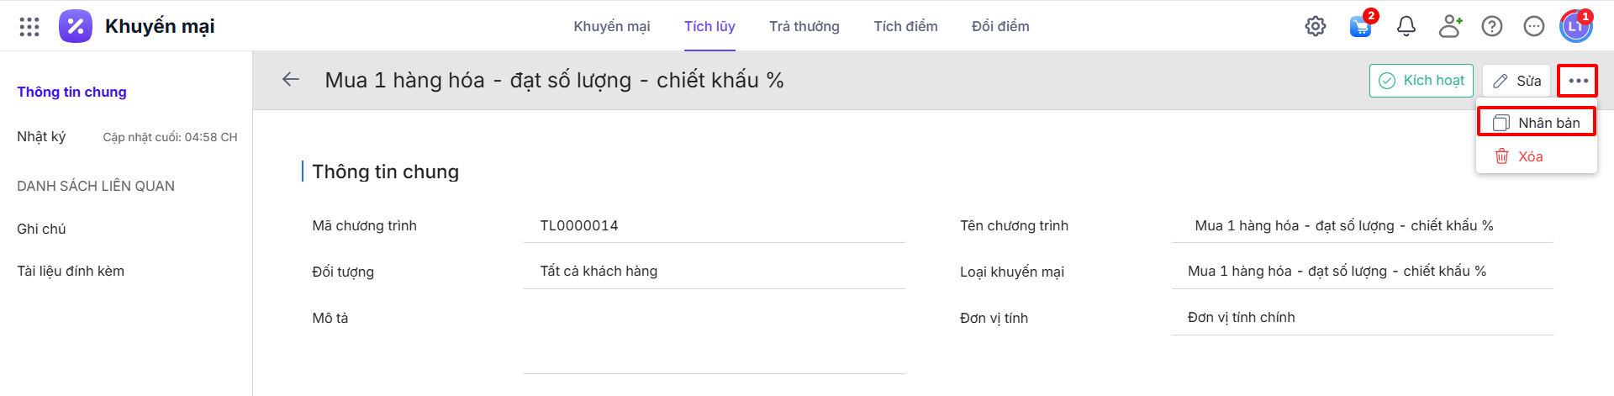This screenshot has height=396, width=1614.
Task: Click the add user icon
Action: point(1450,27)
